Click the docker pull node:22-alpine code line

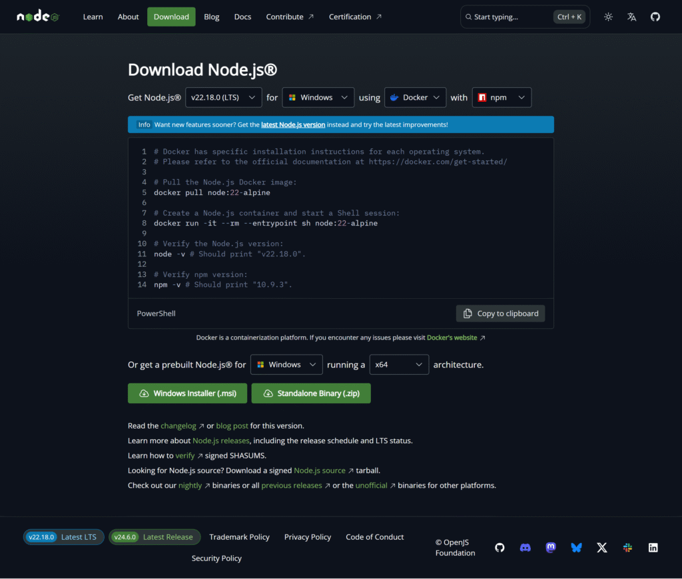click(x=212, y=192)
